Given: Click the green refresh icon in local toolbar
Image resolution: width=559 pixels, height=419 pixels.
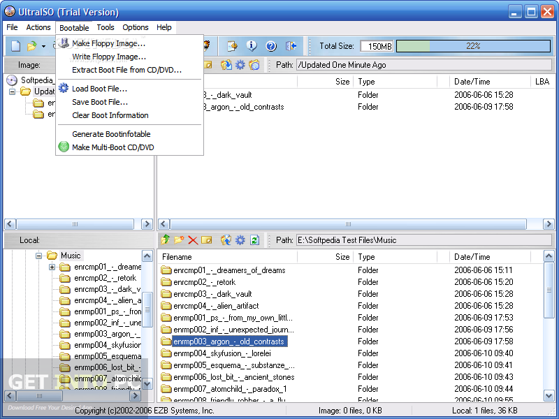Looking at the screenshot, I should 254,240.
